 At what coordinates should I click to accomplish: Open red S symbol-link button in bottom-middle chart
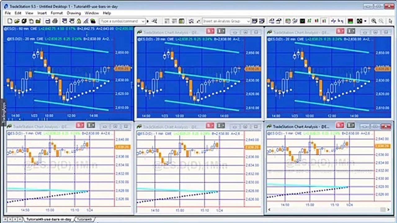[211, 125]
